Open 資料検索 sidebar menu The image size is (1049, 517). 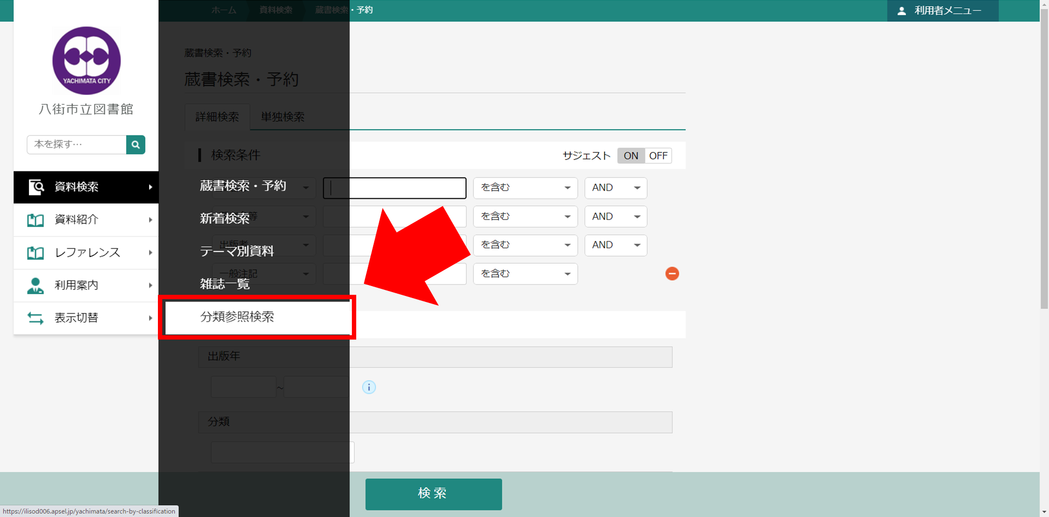[x=86, y=187]
